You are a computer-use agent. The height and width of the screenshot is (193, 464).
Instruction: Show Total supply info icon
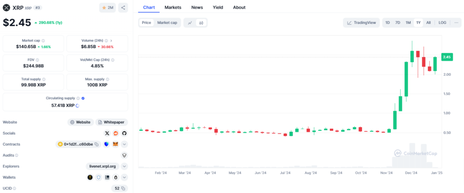tap(44, 79)
